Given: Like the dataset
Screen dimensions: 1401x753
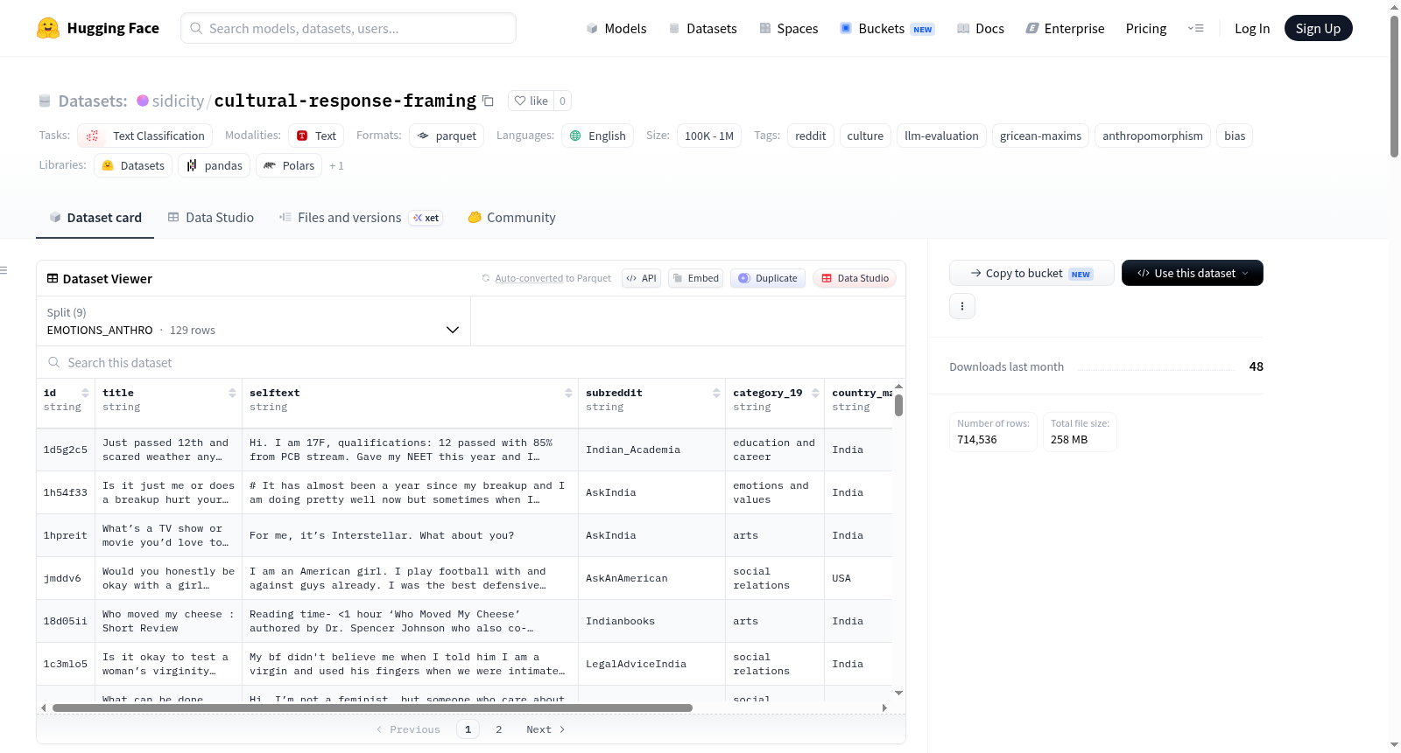Looking at the screenshot, I should point(531,101).
